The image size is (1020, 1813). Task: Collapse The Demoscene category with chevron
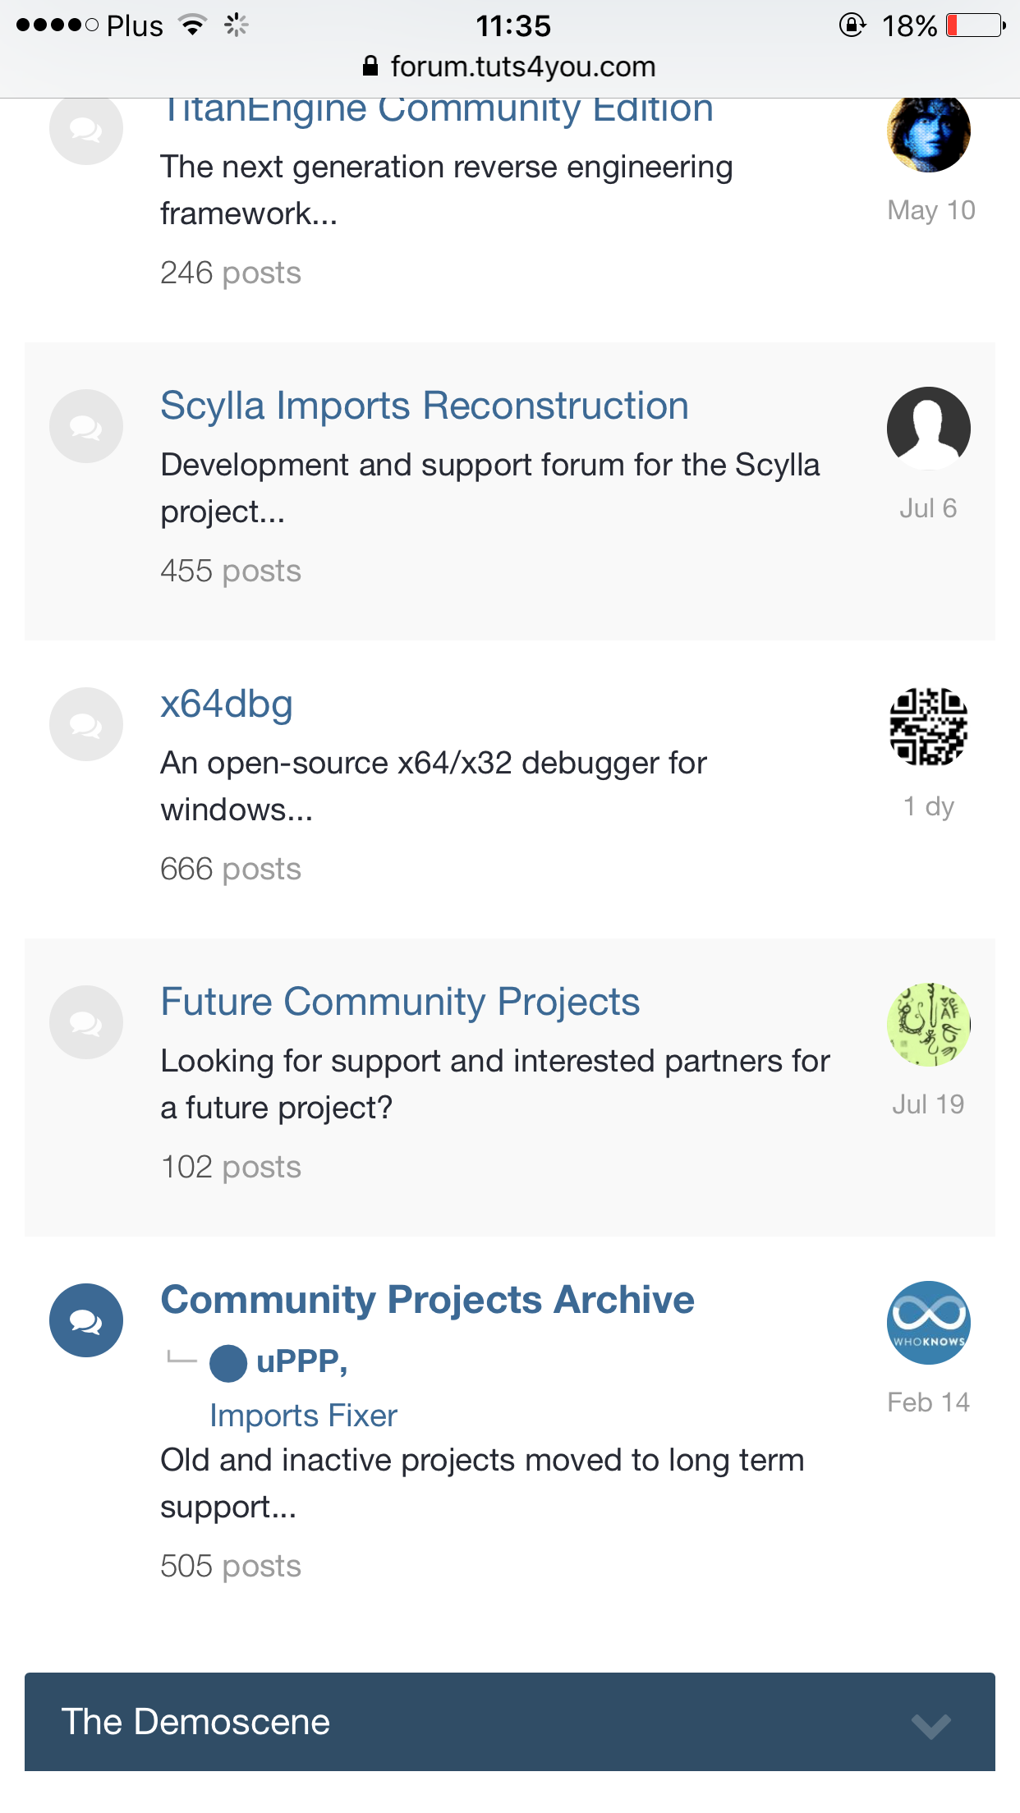(x=930, y=1724)
